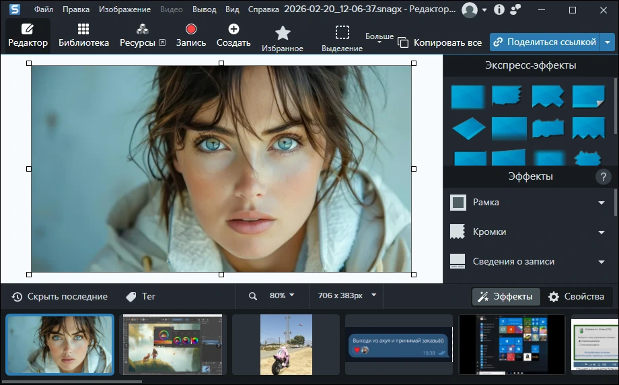619x385 pixels.
Task: Open the share link dropdown arrow
Action: click(x=607, y=42)
